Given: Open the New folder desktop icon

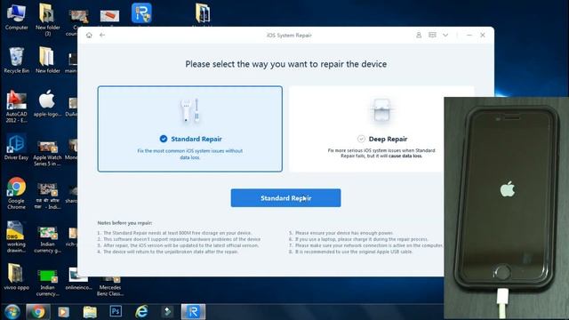Looking at the screenshot, I should 47,60.
